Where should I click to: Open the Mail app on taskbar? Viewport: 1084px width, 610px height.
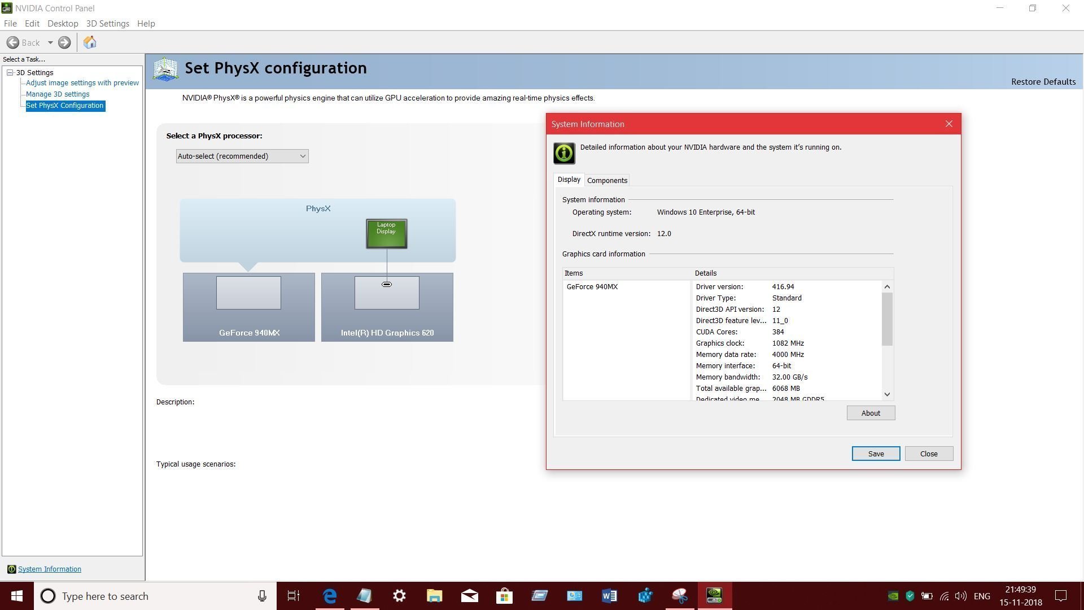click(469, 596)
